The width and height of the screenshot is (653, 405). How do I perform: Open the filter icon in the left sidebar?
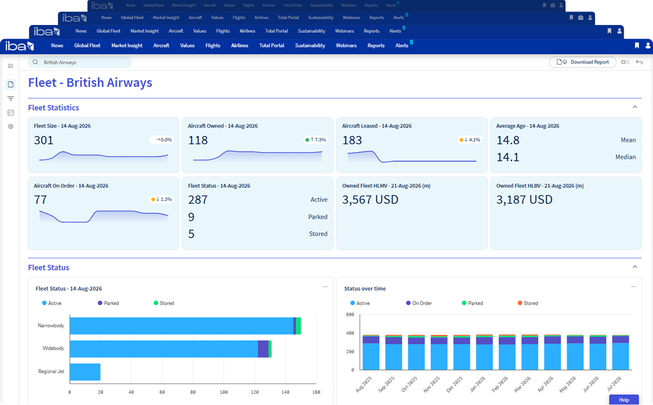[x=10, y=99]
